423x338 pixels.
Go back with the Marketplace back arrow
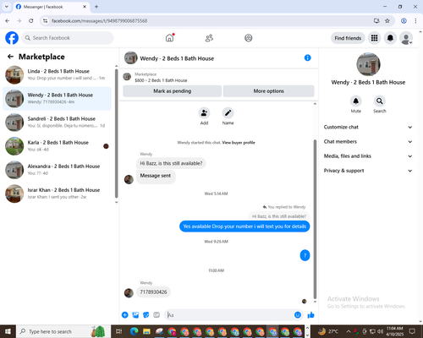[x=10, y=57]
